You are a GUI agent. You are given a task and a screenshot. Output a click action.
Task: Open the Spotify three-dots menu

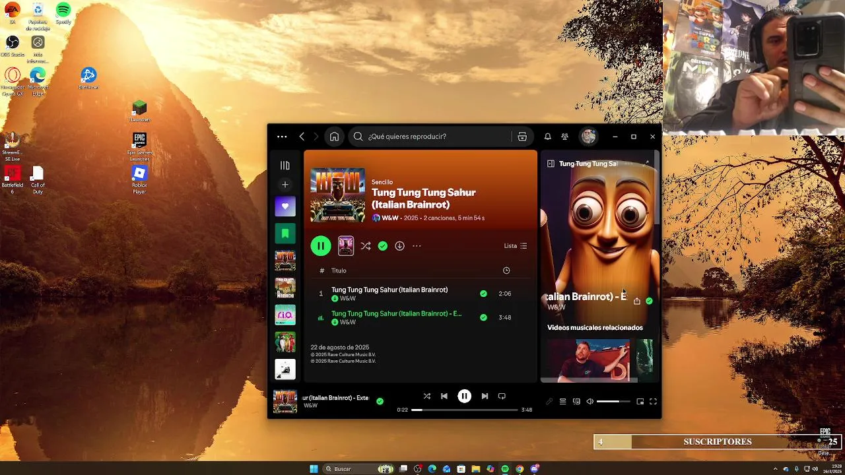[x=282, y=137]
